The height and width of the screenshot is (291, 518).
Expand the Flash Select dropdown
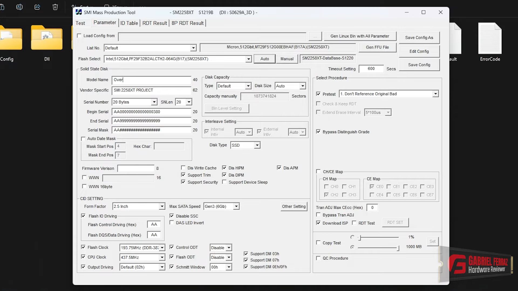248,59
